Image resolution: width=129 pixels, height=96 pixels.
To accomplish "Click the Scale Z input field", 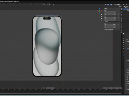I will point(110,27).
